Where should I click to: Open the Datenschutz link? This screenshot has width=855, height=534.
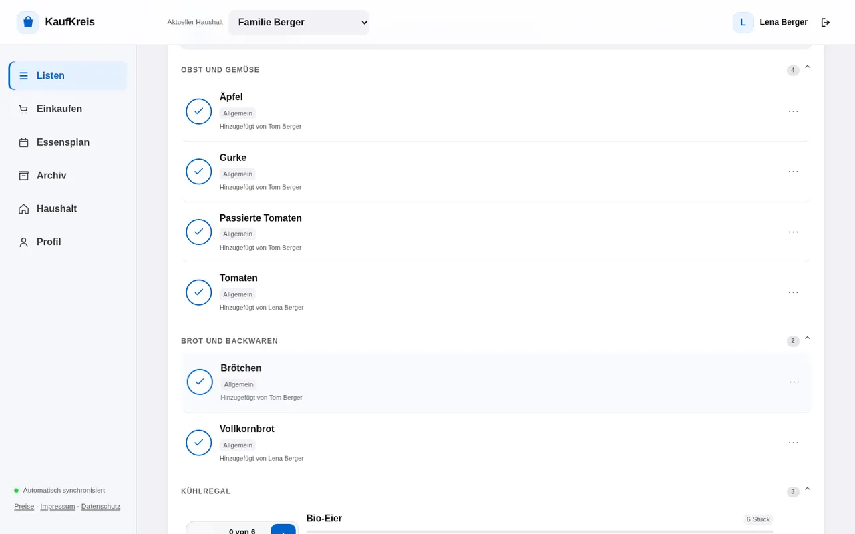pyautogui.click(x=101, y=506)
